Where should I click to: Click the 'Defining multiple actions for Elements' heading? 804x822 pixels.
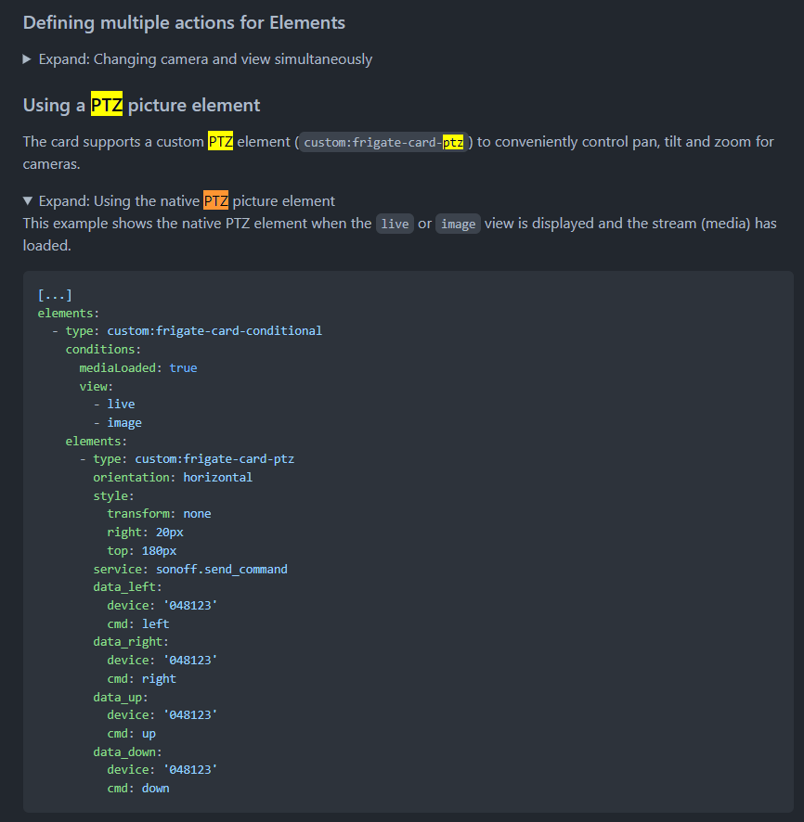click(184, 22)
